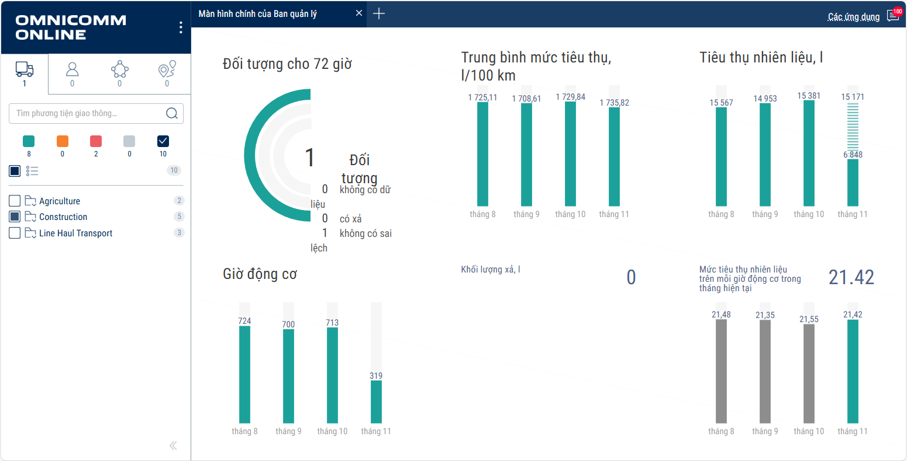This screenshot has width=907, height=461.
Task: Open the map locations pin icon tab
Action: point(167,70)
